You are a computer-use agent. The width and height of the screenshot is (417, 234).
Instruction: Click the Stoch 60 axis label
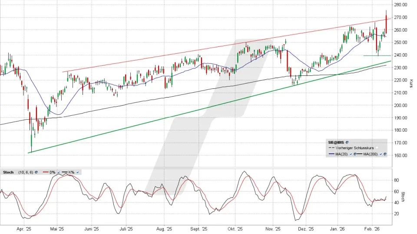pos(396,191)
